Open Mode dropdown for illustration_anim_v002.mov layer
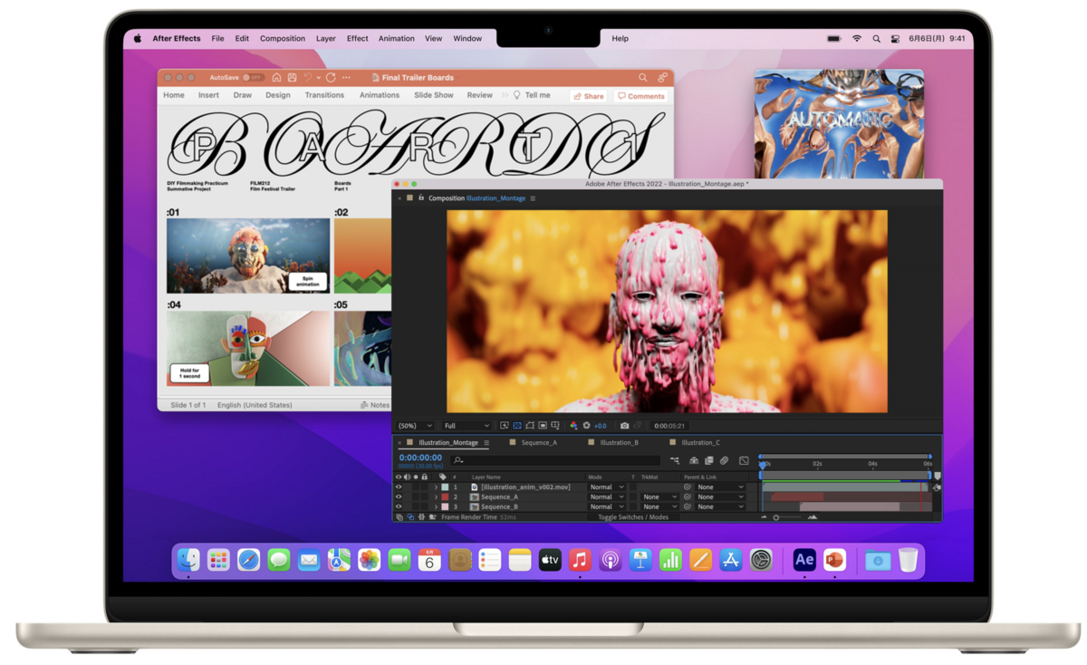The width and height of the screenshot is (1087, 665). pyautogui.click(x=606, y=487)
